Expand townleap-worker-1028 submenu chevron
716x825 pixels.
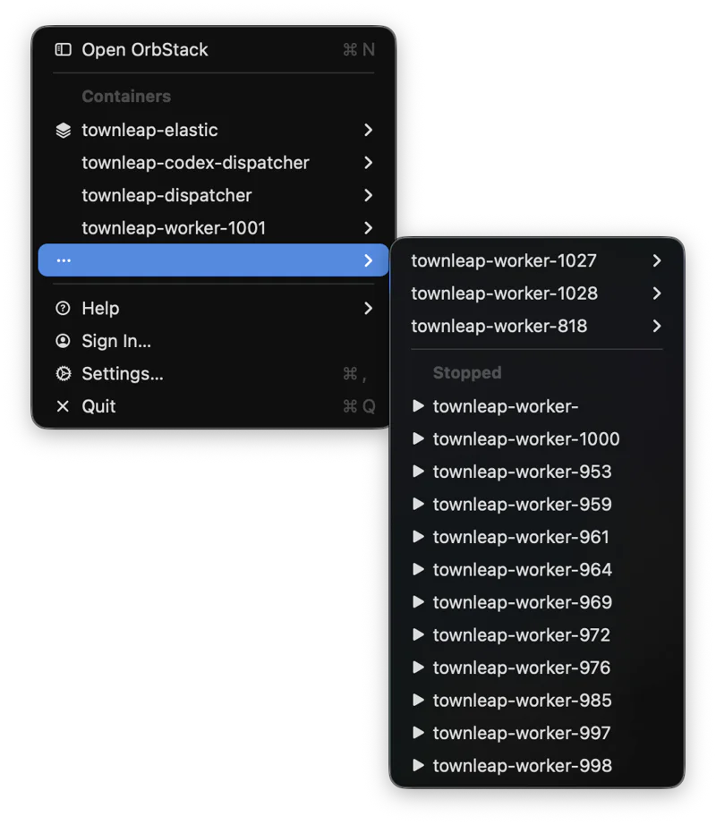tap(657, 293)
